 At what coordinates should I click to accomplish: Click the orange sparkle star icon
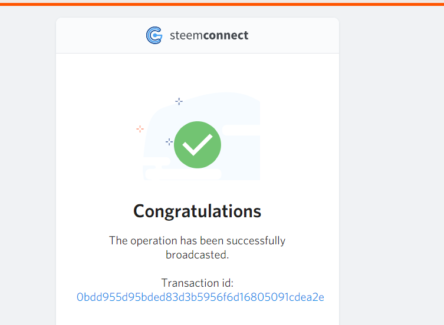(140, 129)
